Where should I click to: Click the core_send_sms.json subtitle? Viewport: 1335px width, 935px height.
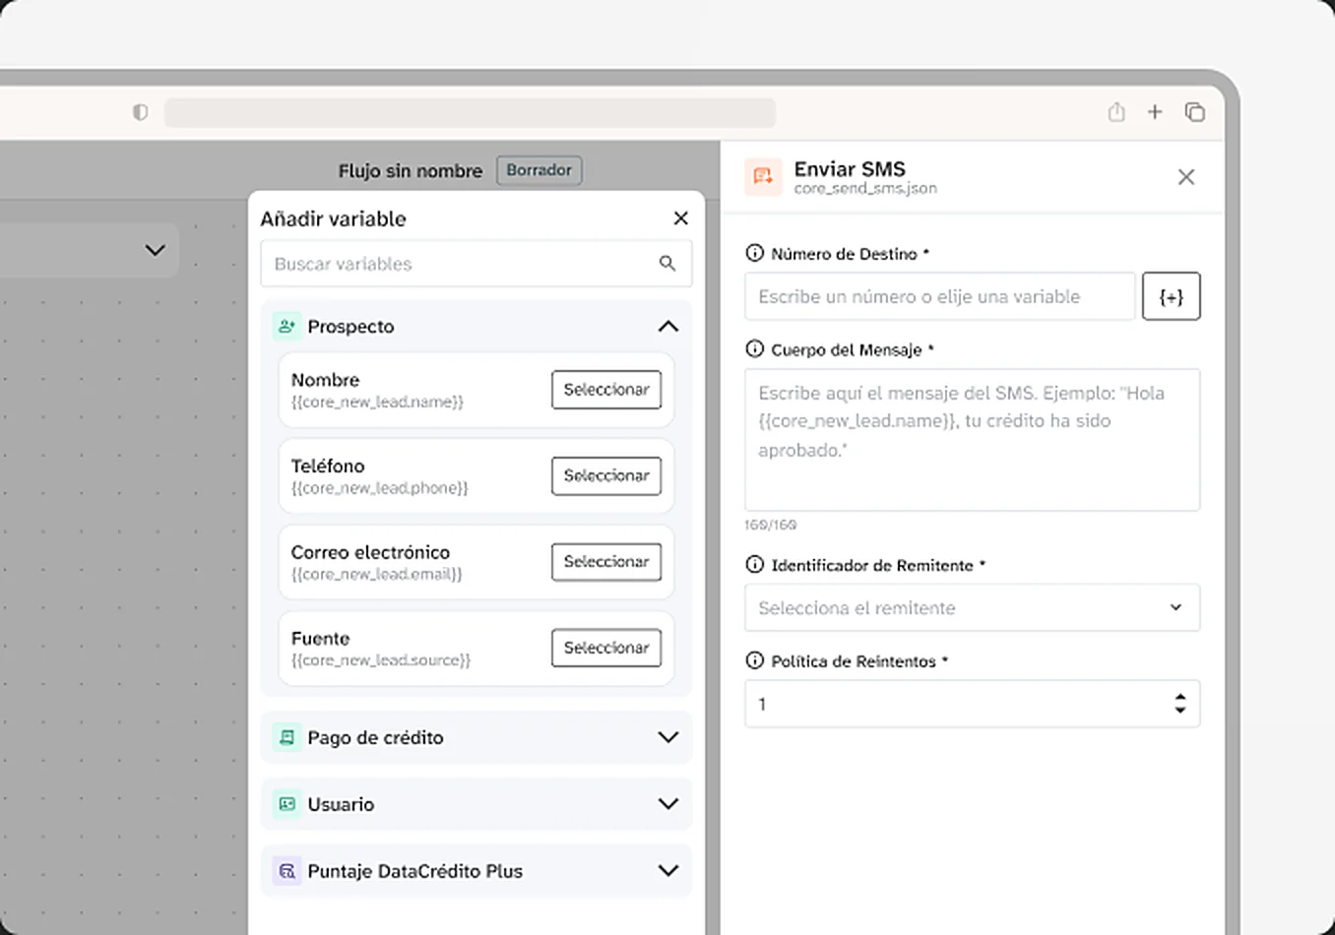click(x=865, y=188)
